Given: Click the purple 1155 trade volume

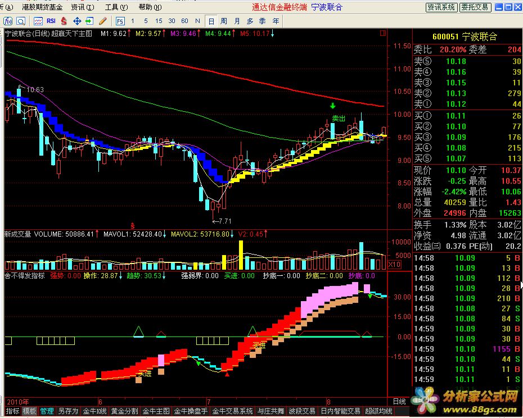Looking at the screenshot, I should point(502,349).
